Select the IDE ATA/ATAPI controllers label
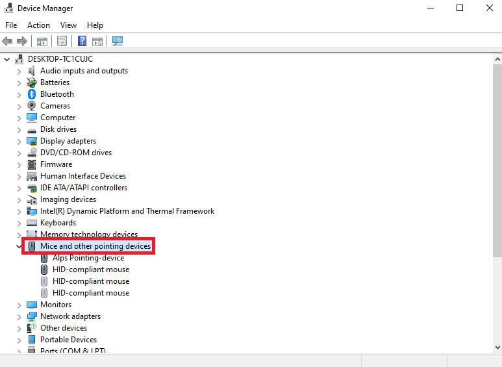The width and height of the screenshot is (502, 367). tap(84, 188)
